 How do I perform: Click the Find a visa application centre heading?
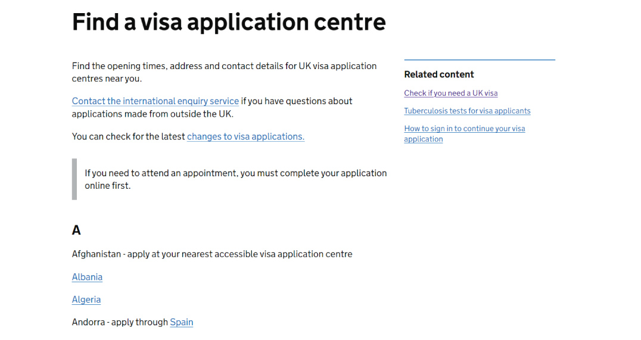(x=229, y=22)
